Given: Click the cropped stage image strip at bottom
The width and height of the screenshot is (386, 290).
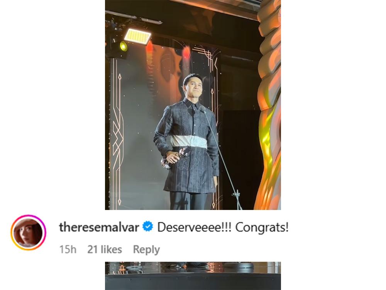Looking at the screenshot, I should click(193, 276).
